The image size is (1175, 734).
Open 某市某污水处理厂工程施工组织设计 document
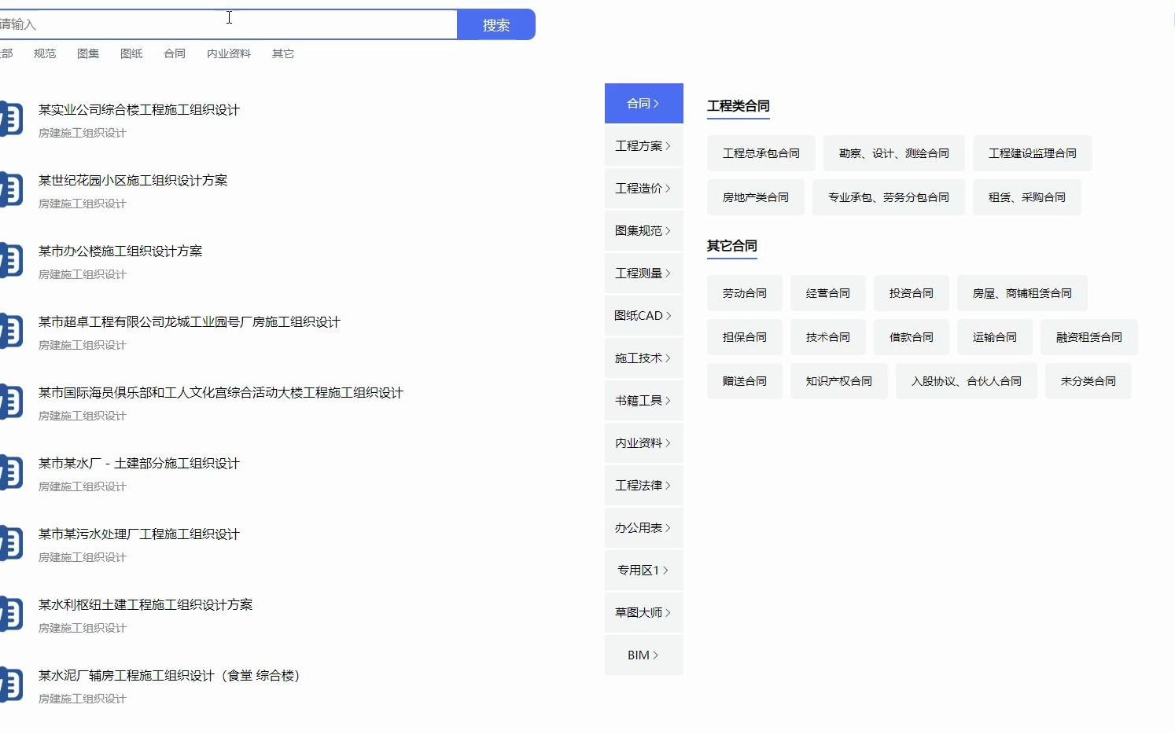[139, 534]
